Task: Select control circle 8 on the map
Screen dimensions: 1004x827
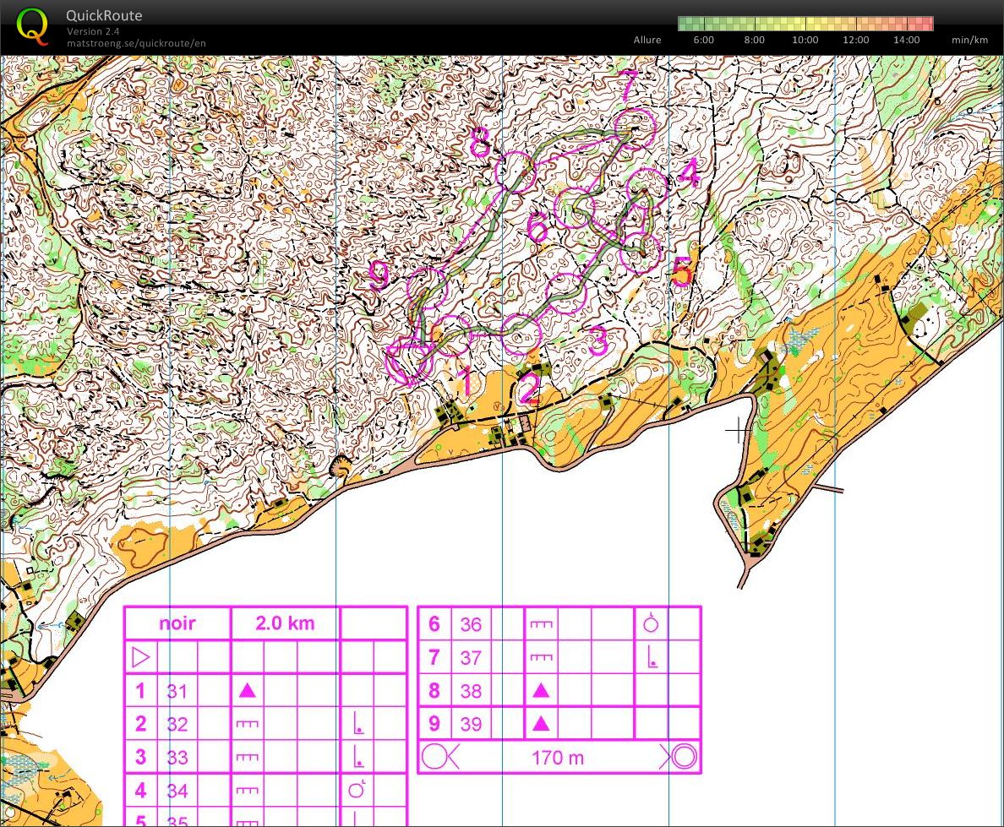Action: (516, 171)
